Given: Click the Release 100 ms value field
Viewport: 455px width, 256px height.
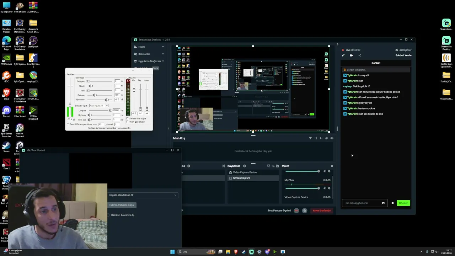Looking at the screenshot, I should pos(117,95).
